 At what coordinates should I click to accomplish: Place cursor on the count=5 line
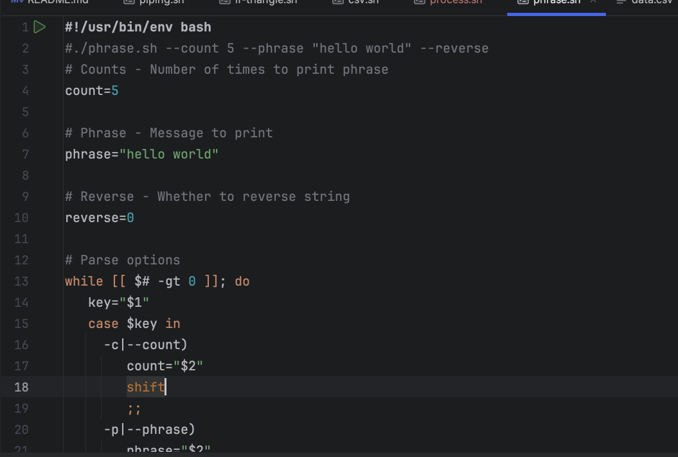click(x=92, y=91)
